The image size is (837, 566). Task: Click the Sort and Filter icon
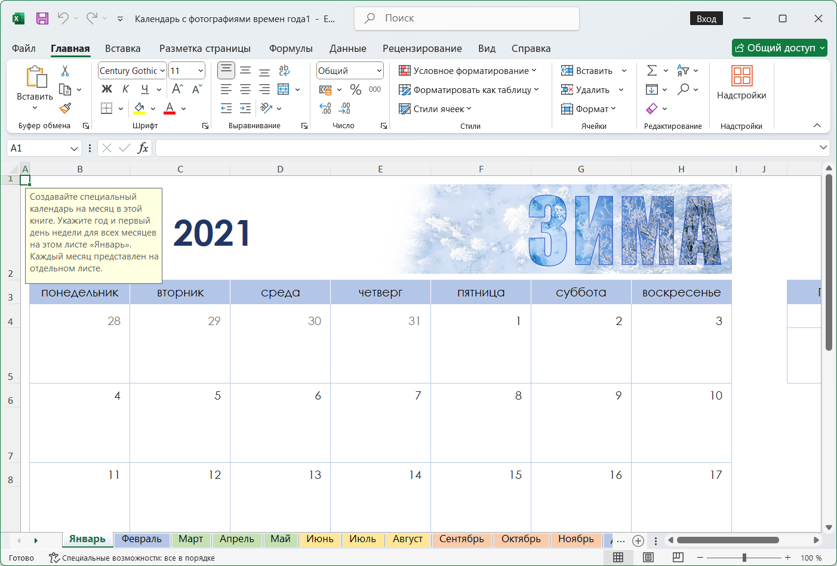tap(683, 70)
